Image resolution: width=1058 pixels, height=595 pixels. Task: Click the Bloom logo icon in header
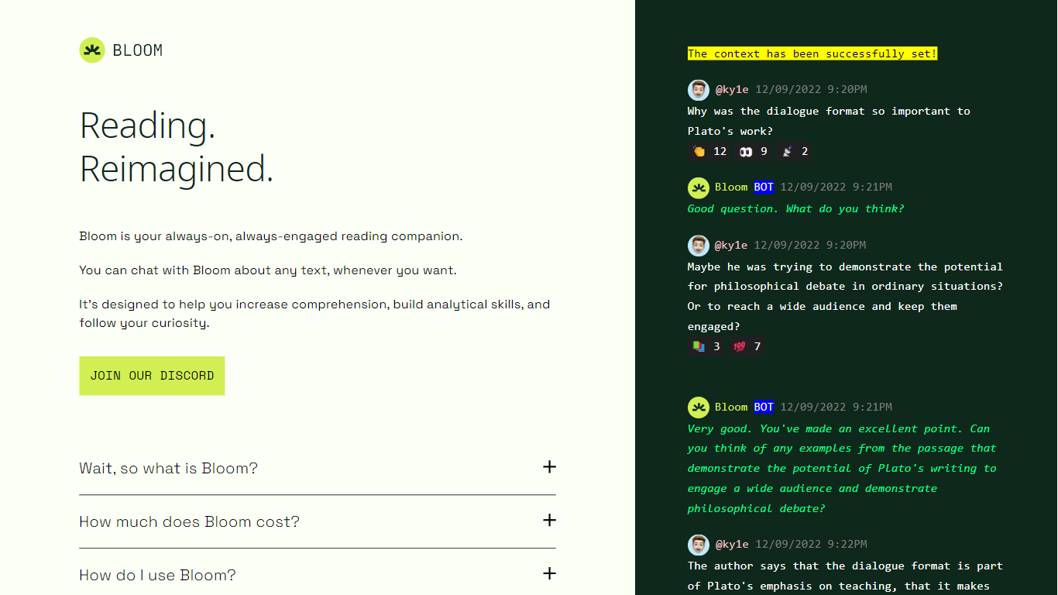click(92, 50)
